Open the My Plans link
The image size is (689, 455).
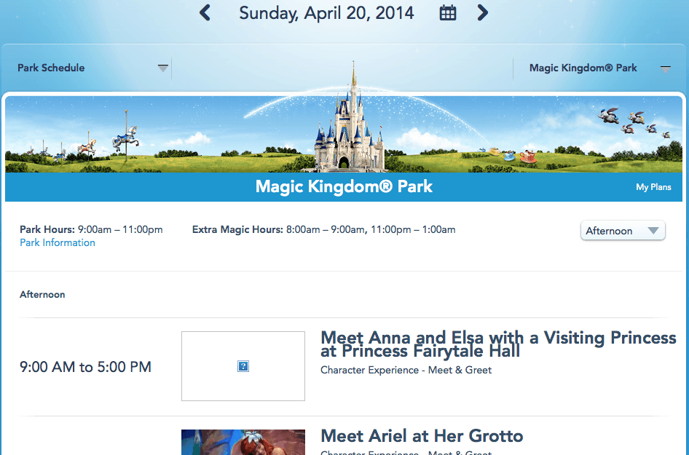click(653, 187)
